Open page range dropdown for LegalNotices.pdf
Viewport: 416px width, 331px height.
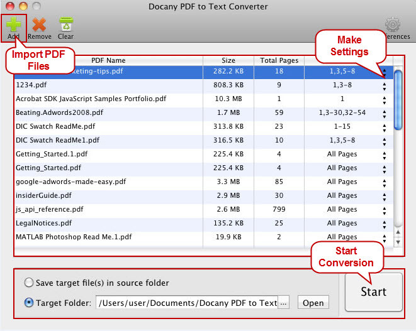click(x=384, y=224)
